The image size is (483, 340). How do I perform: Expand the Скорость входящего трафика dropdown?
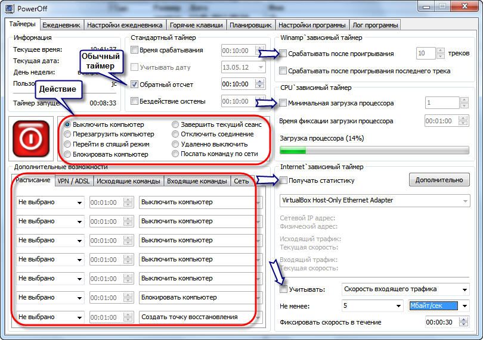point(405,289)
